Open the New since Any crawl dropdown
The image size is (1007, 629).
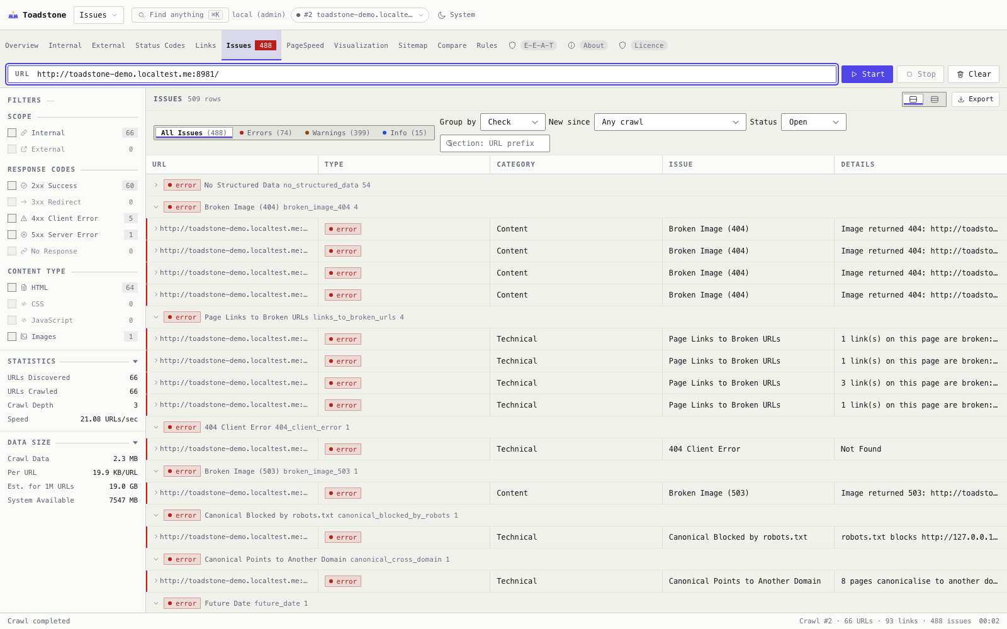(670, 122)
